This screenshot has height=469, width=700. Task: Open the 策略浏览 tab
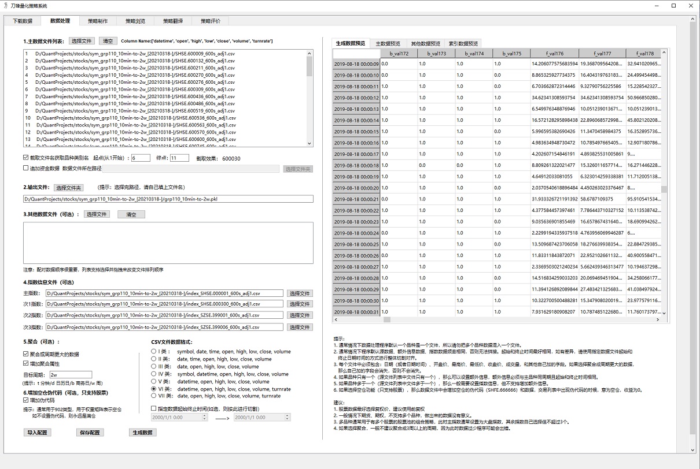(135, 21)
